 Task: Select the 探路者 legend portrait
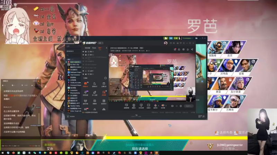(x=217, y=49)
